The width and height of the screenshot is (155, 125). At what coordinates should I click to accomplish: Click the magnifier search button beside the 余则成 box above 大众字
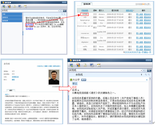149,70
